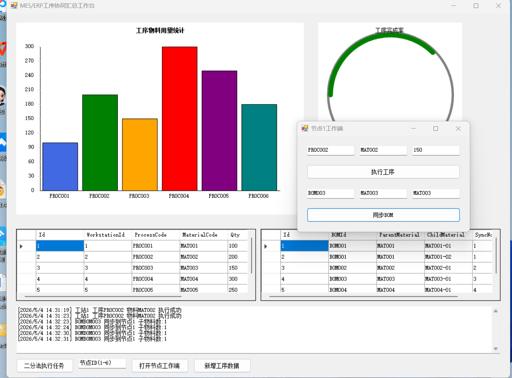
Task: Select cell PROC003 in process table
Action: coord(156,268)
